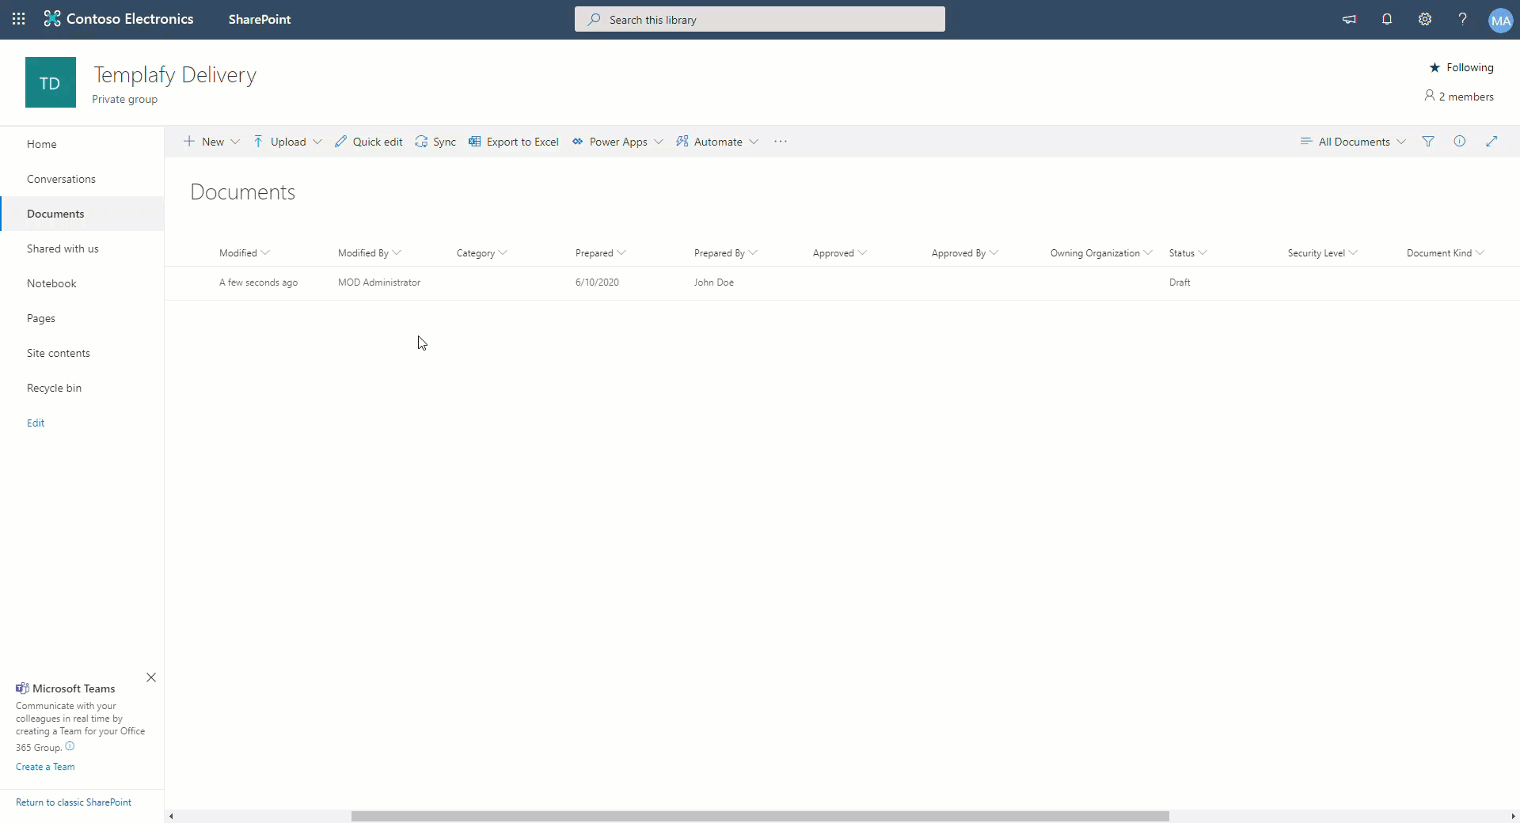The width and height of the screenshot is (1520, 823).
Task: Open Recycle bin
Action: point(54,388)
